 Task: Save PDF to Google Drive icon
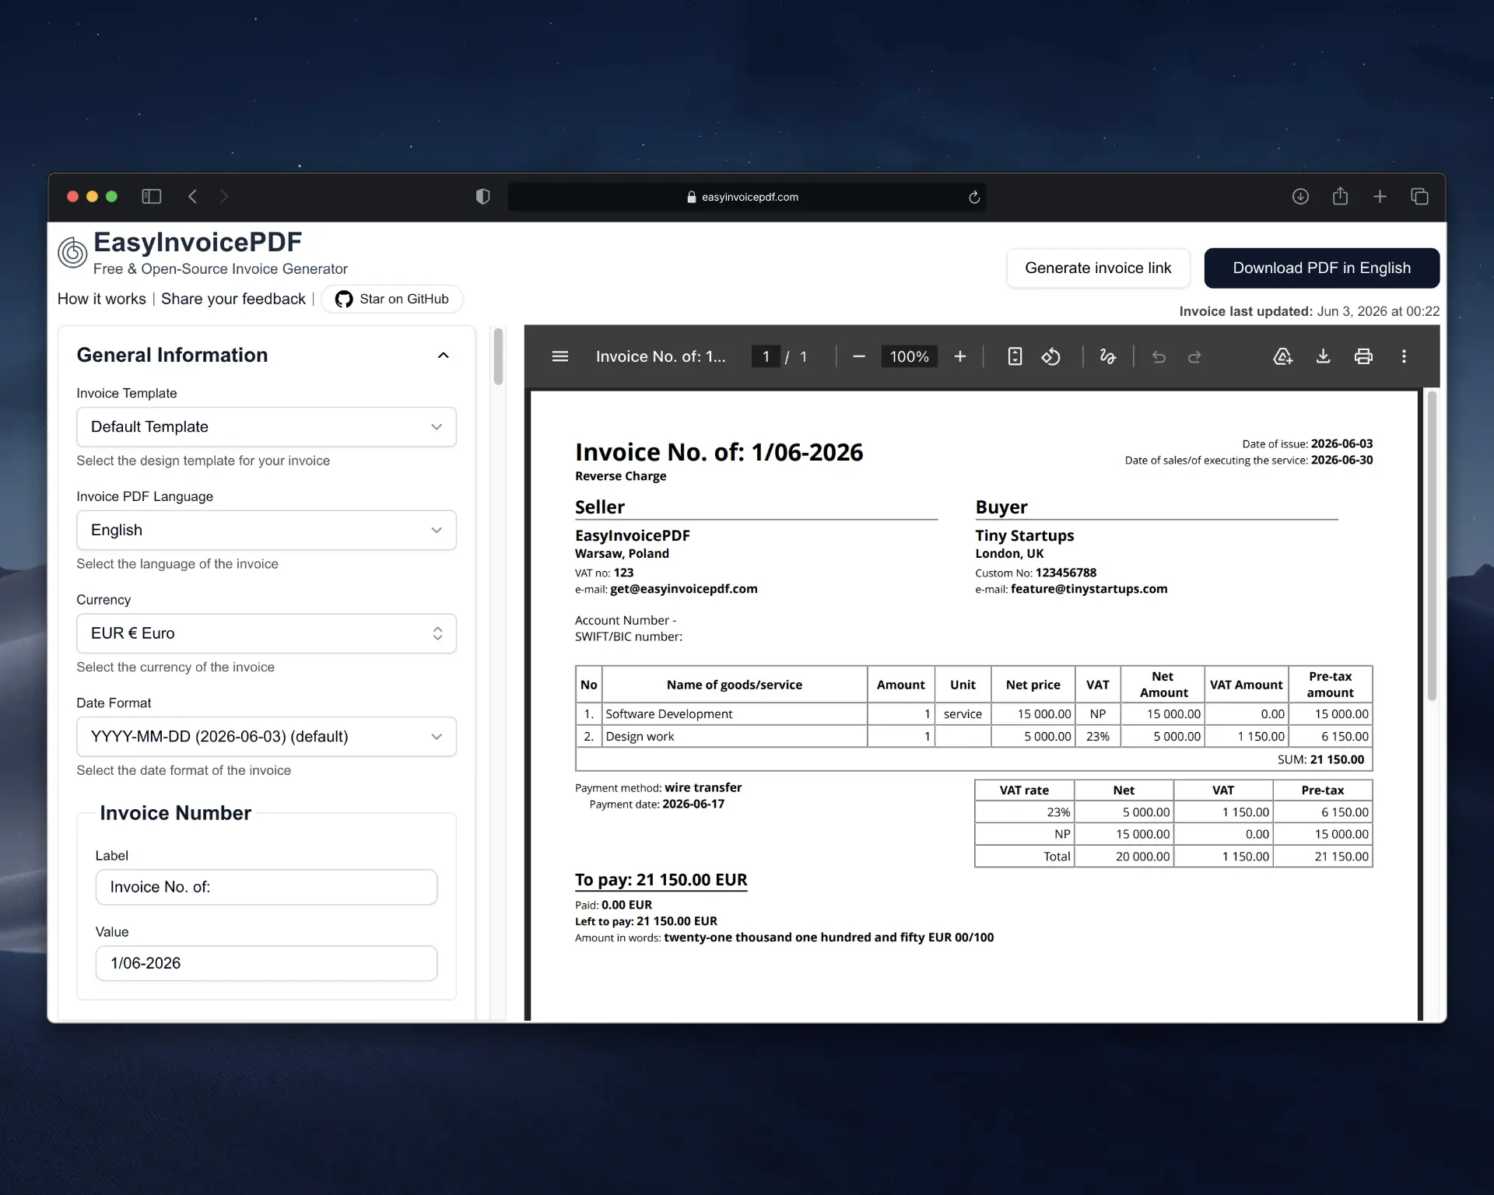point(1282,356)
